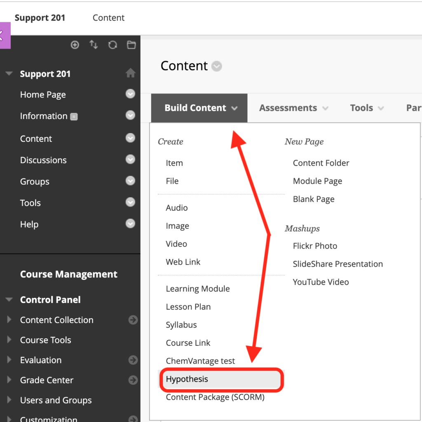Viewport: 422px width, 422px height.
Task: Open the Assessments menu tab
Action: pyautogui.click(x=293, y=108)
